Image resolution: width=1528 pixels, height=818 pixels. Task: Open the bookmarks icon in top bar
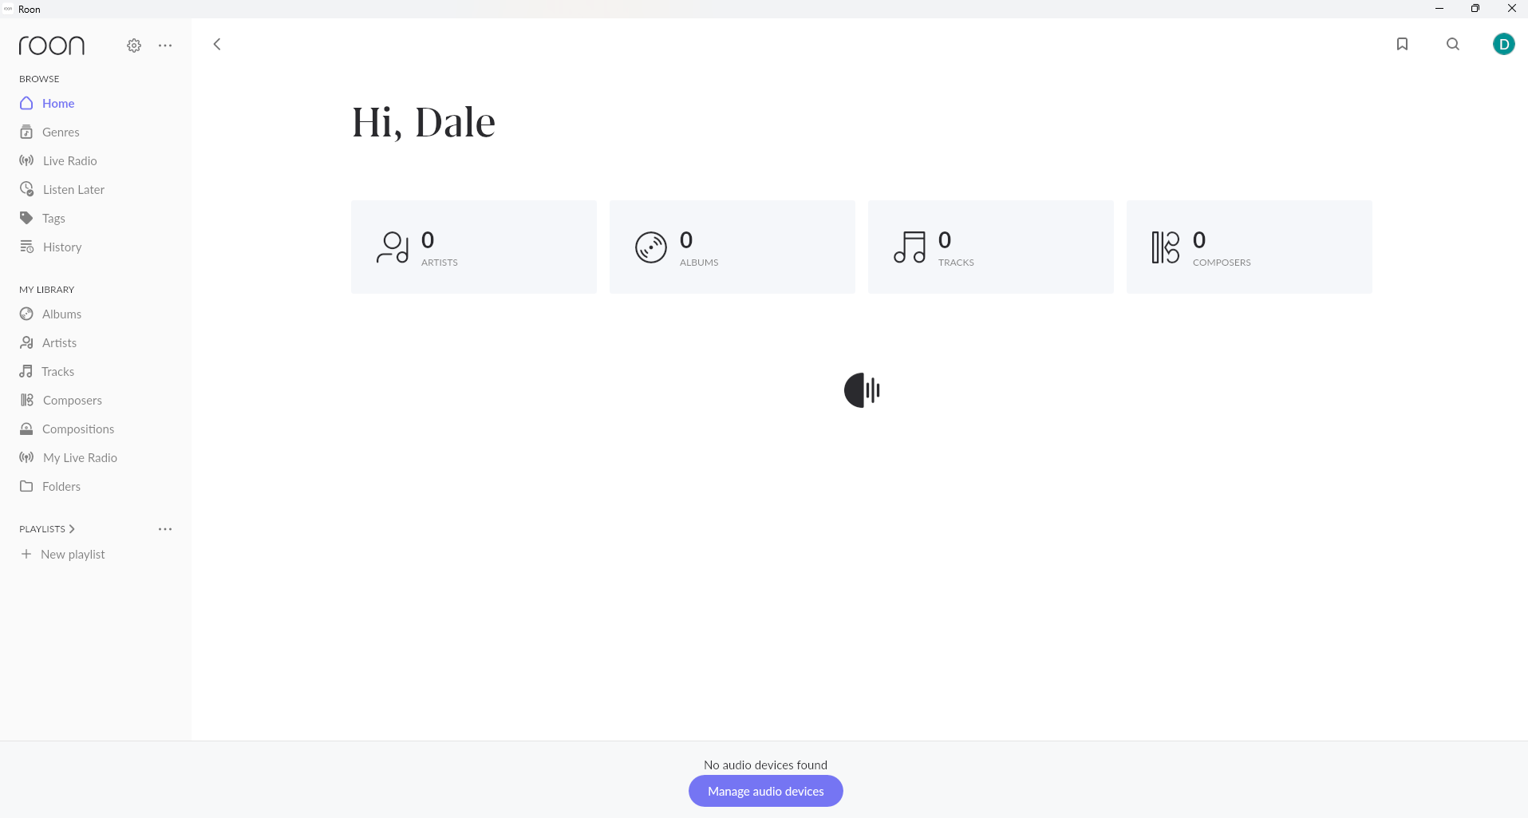coord(1402,44)
